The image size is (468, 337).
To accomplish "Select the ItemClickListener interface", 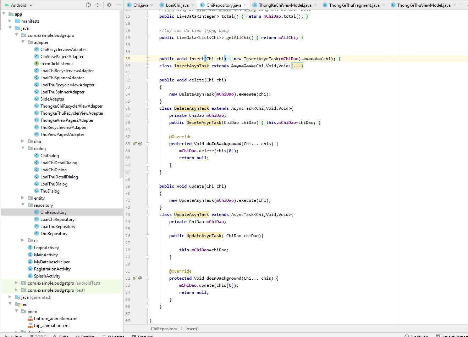I will coord(56,63).
